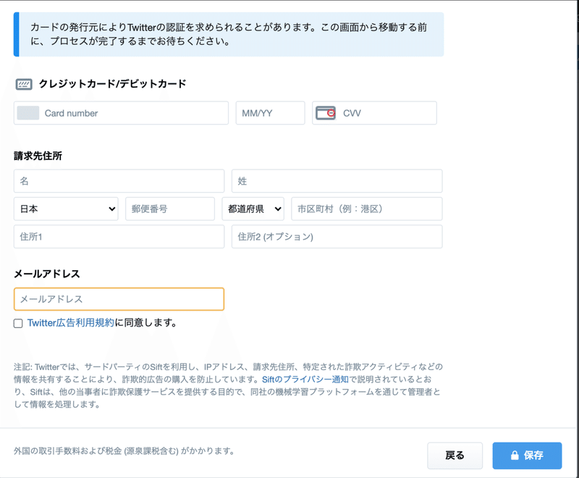This screenshot has height=478, width=579.
Task: Focus the Card number field
Action: [x=121, y=113]
